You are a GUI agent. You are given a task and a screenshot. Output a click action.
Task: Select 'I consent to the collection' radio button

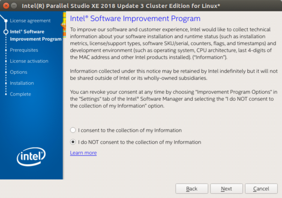(x=73, y=130)
